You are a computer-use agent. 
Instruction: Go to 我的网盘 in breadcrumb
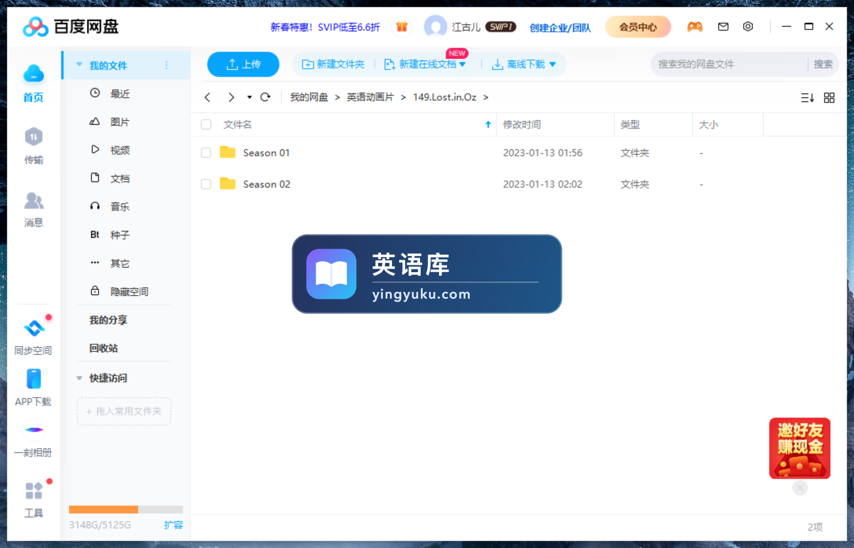click(x=309, y=97)
